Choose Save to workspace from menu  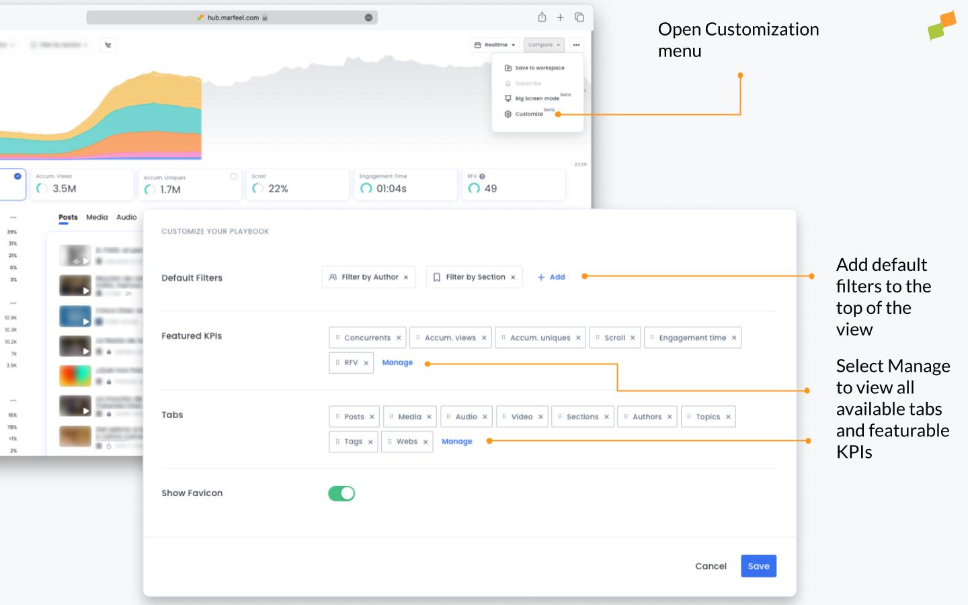[x=539, y=68]
